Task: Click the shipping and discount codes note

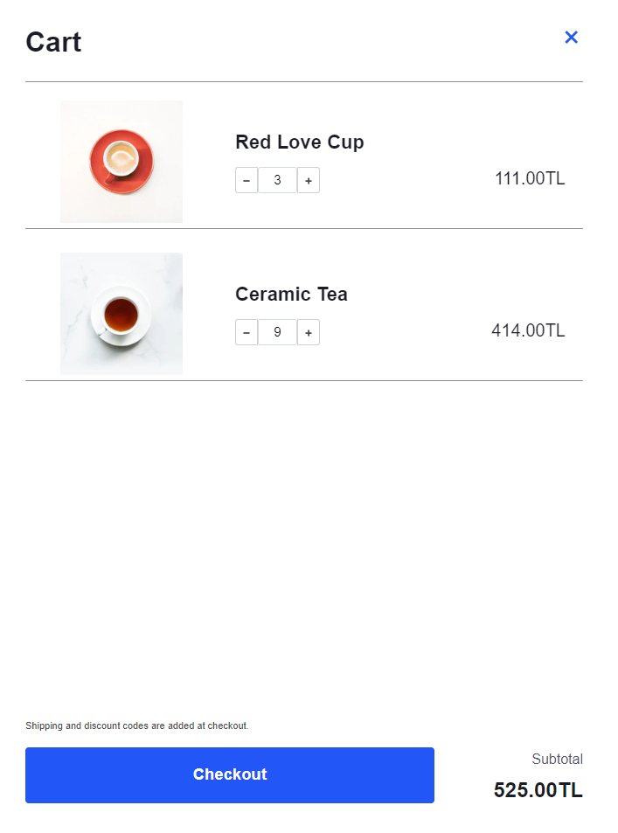Action: click(137, 725)
